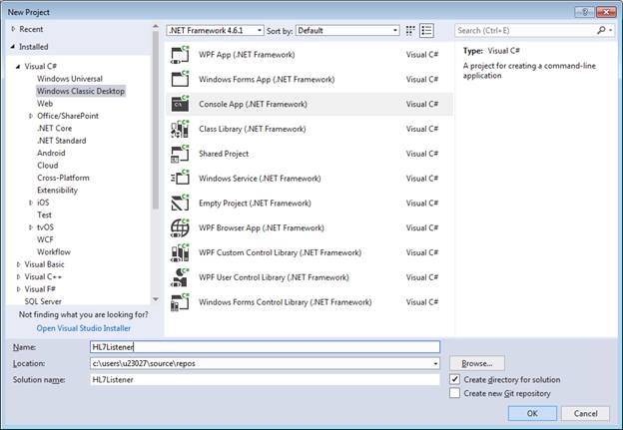Open Visual Studio Installer link

(84, 328)
